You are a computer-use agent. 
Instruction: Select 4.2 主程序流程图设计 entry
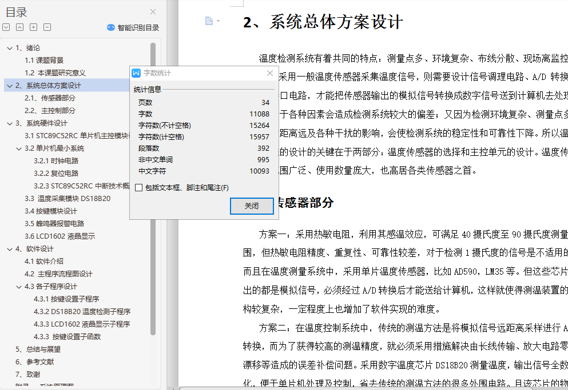(58, 274)
